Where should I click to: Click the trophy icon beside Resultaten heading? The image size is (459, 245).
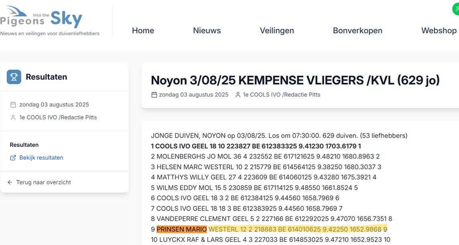13,76
